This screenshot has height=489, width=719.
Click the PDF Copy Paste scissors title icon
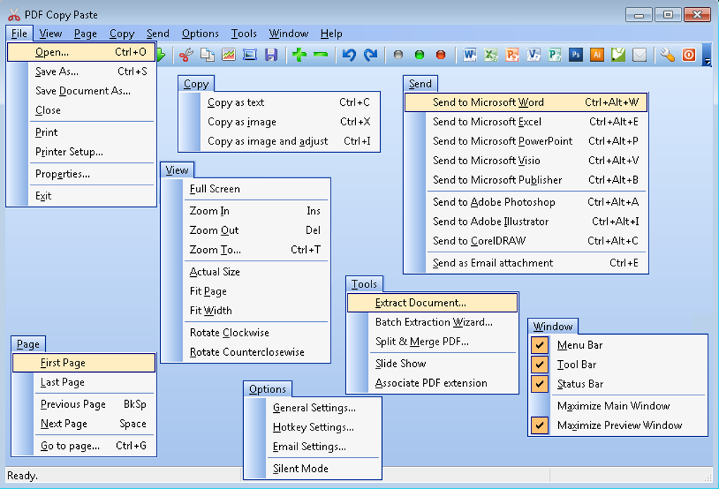14,15
